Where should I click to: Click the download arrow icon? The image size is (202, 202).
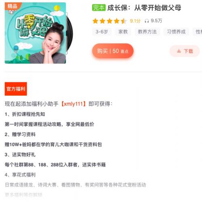coord(179,51)
